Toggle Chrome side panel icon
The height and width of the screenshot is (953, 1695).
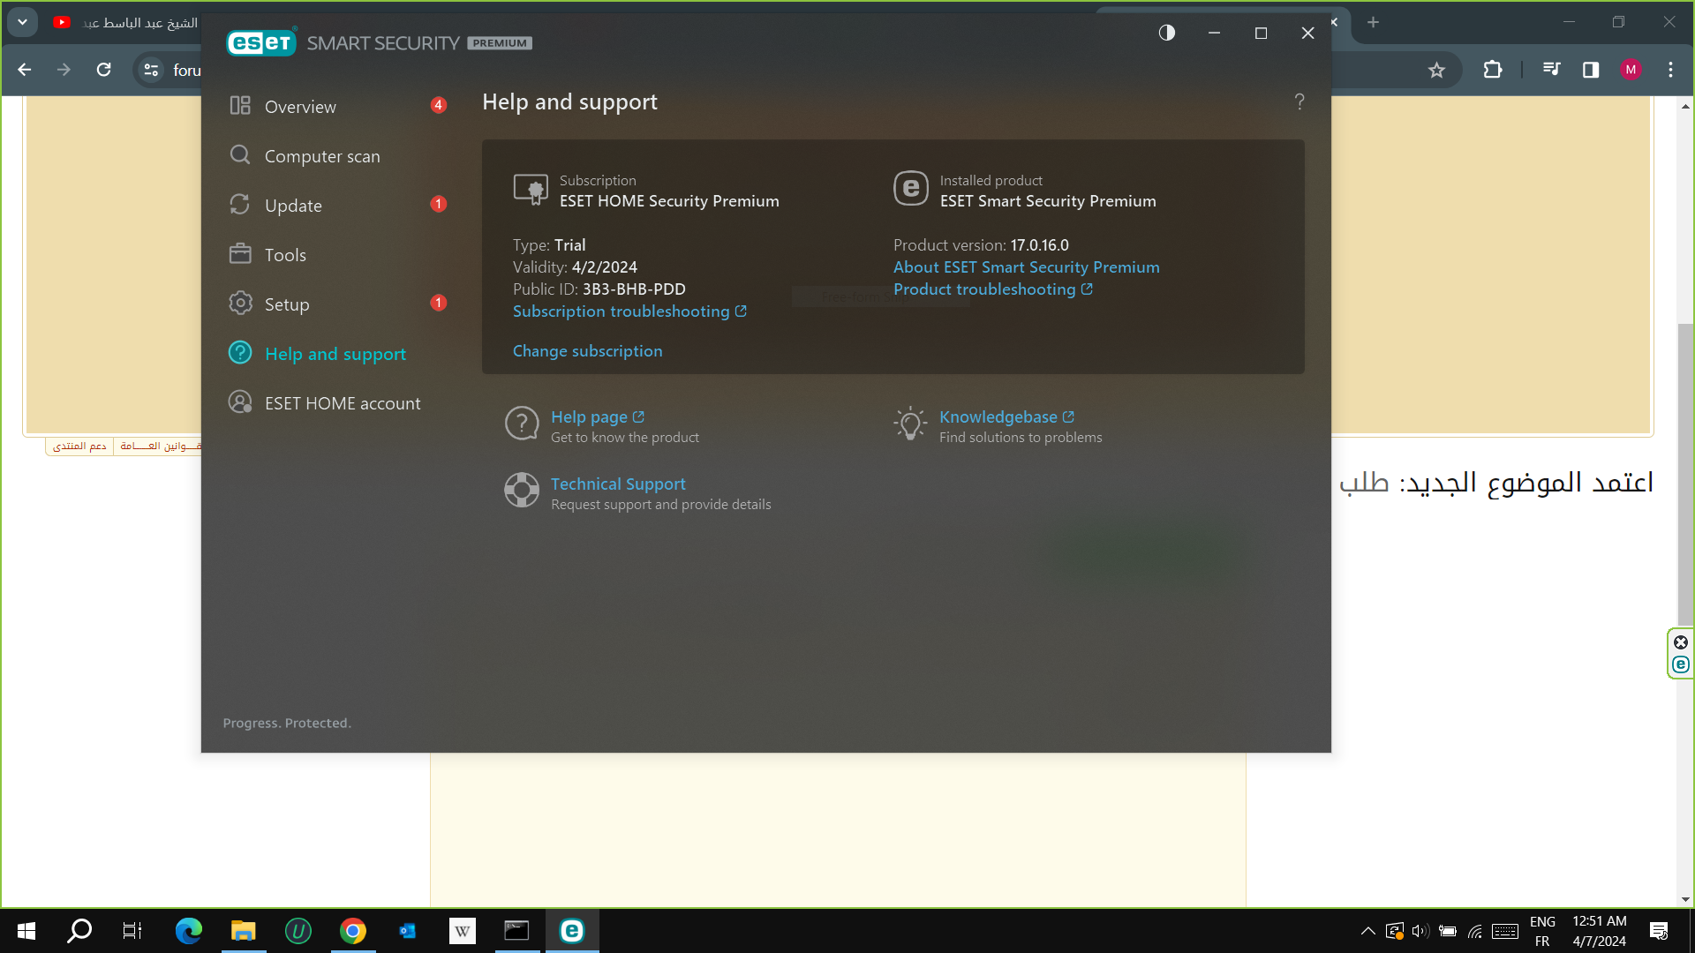(1591, 70)
